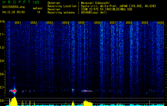Click receiver value ICOM IC-575 53.7492 MHz USB

(106, 9)
